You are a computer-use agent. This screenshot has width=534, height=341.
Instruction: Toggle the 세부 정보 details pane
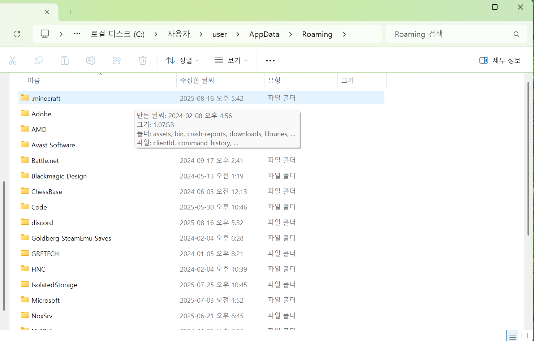pyautogui.click(x=500, y=60)
